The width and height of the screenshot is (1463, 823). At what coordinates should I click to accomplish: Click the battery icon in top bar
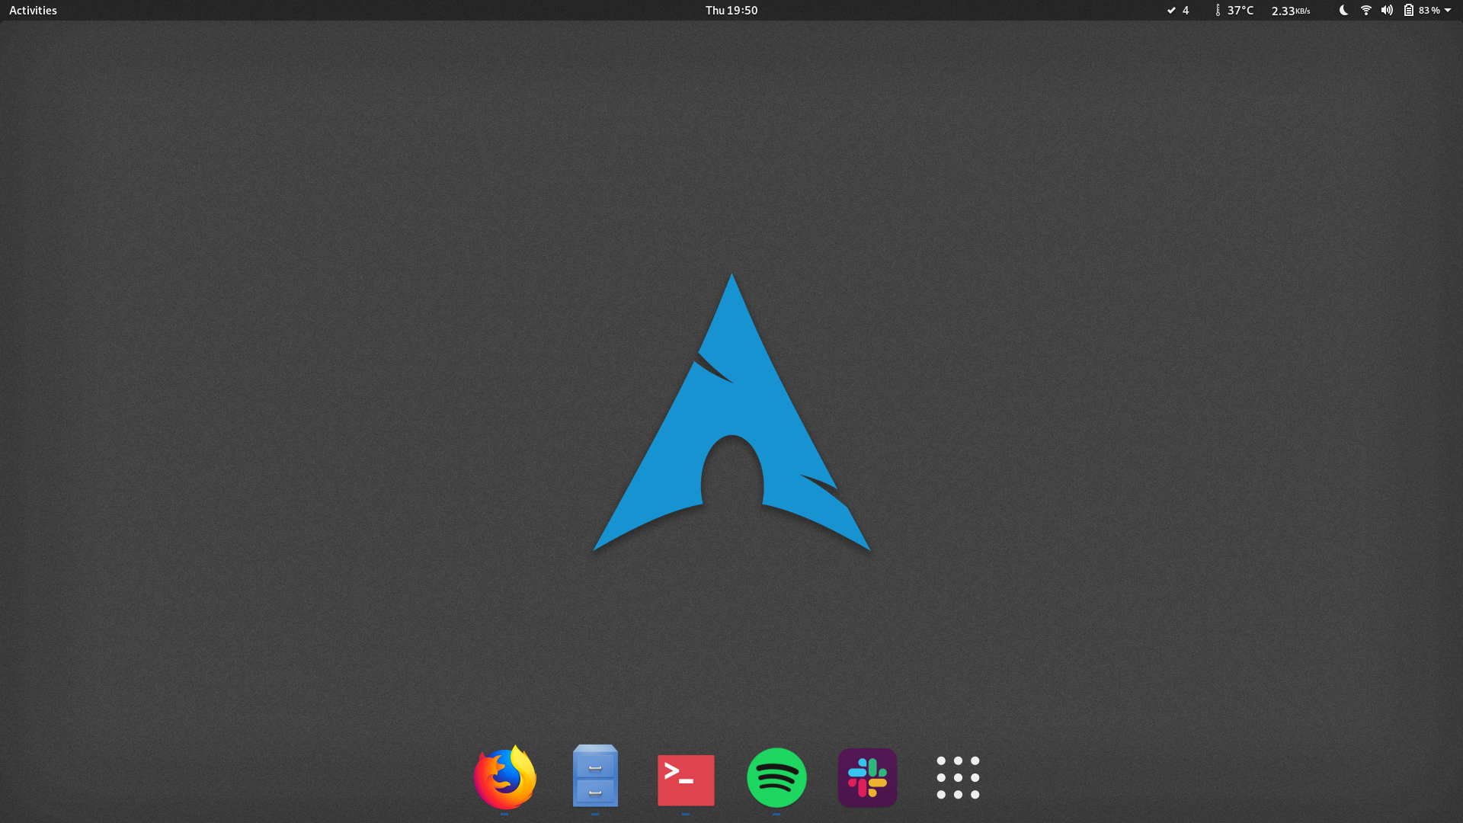point(1409,10)
